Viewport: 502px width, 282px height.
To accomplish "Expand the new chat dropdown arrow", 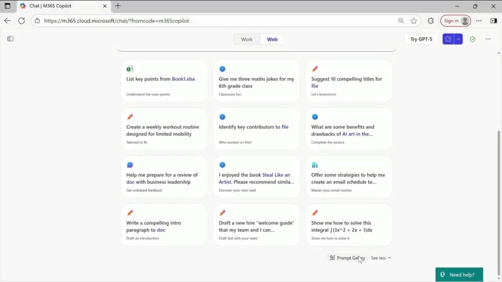I will tap(458, 39).
